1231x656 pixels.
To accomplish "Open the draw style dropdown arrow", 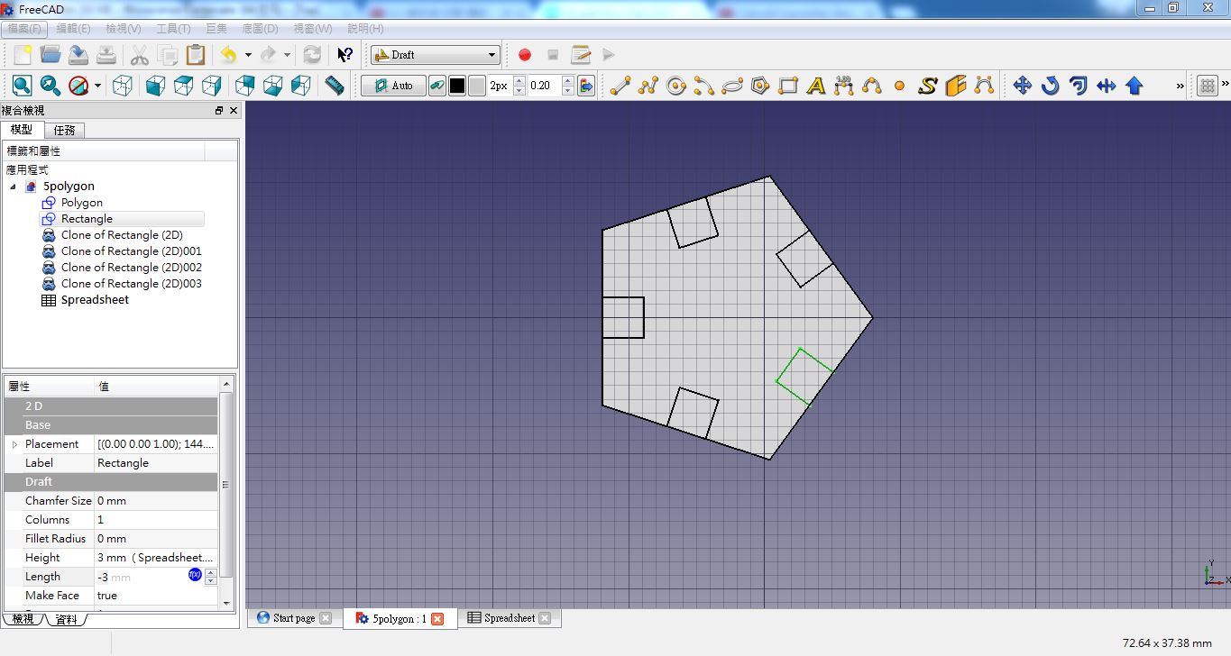I will (x=97, y=86).
